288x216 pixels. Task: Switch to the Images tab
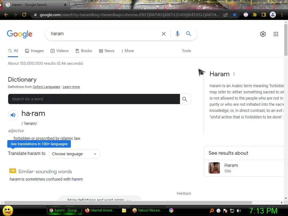(x=34, y=51)
